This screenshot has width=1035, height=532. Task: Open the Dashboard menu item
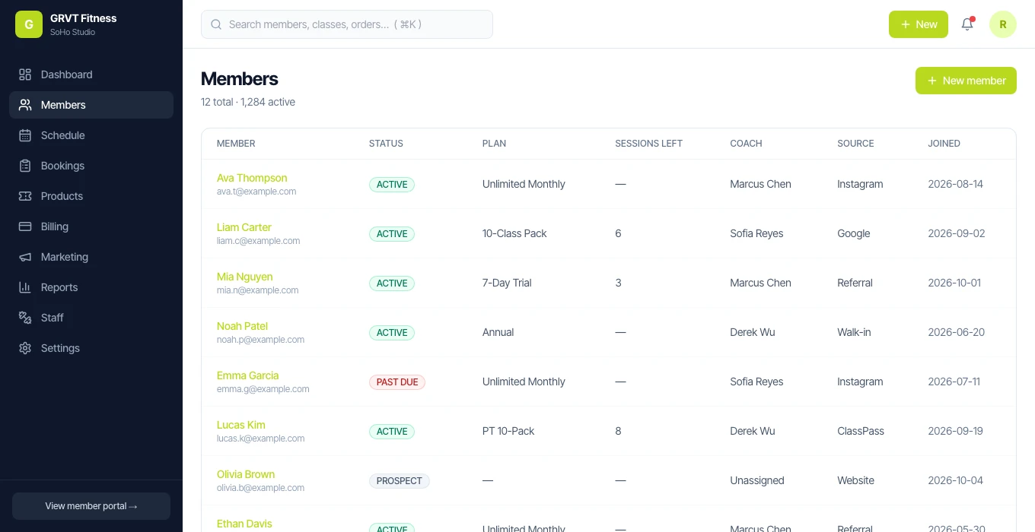pyautogui.click(x=91, y=74)
